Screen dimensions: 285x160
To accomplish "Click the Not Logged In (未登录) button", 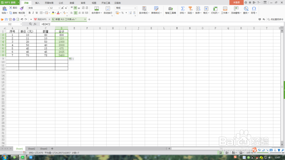I will (x=237, y=3).
